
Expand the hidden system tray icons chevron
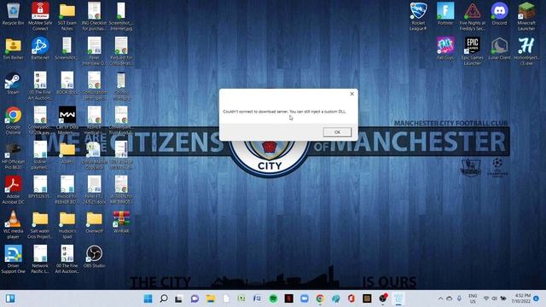440,298
